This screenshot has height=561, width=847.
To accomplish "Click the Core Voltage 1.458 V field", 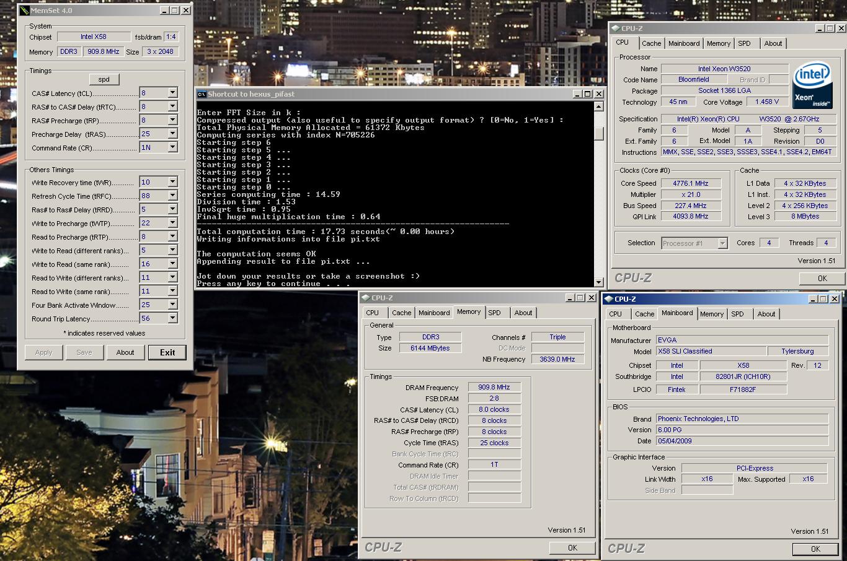I will point(767,102).
